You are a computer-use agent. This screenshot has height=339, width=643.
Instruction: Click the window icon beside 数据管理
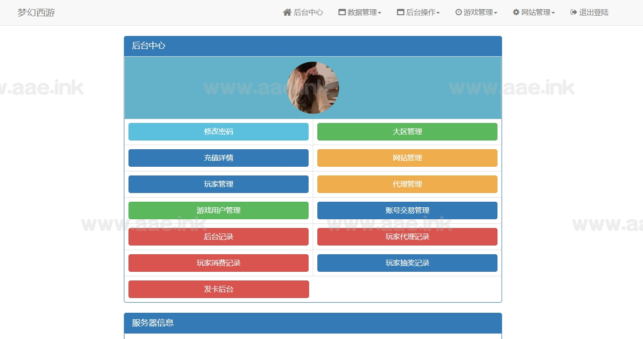coord(342,12)
